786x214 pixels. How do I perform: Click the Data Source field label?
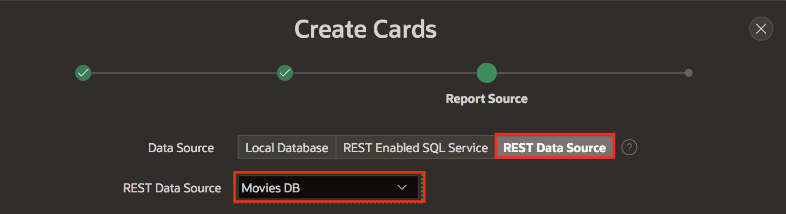[181, 148]
